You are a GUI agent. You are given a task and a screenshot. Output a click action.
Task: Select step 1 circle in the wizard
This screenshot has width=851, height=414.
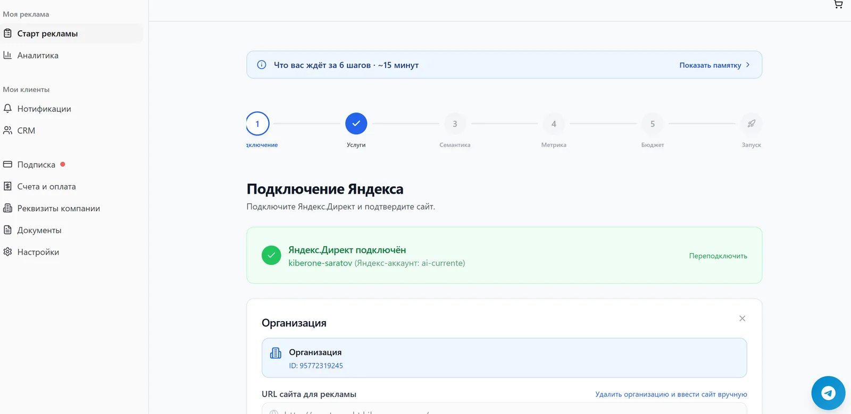point(257,124)
